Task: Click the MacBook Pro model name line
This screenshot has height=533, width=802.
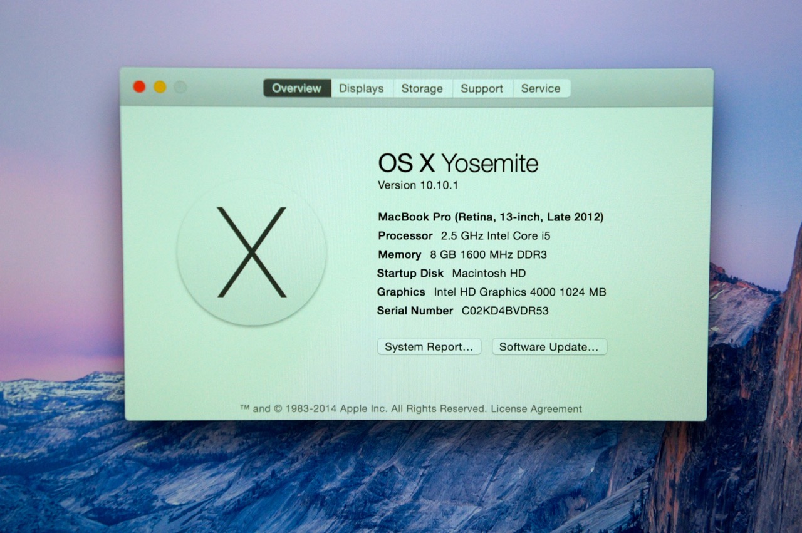Action: point(491,217)
